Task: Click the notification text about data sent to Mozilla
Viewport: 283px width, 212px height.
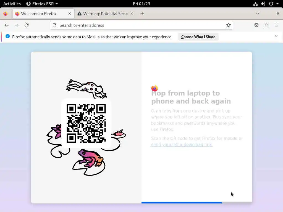Action: (92, 37)
